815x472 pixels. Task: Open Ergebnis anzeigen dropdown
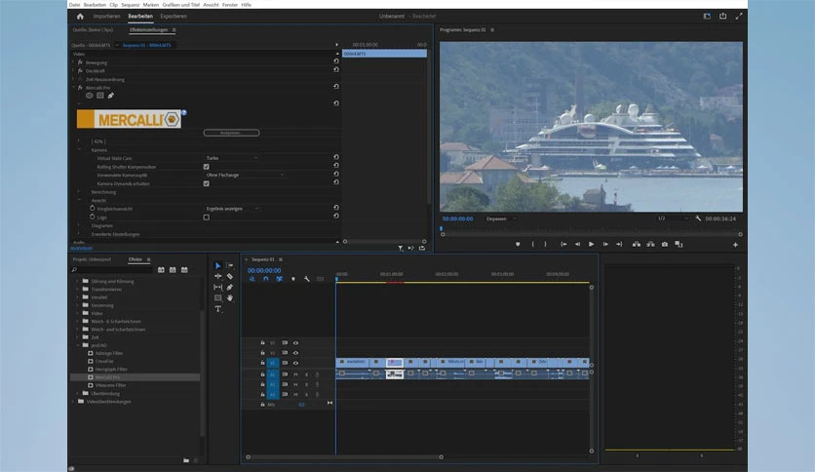(232, 209)
